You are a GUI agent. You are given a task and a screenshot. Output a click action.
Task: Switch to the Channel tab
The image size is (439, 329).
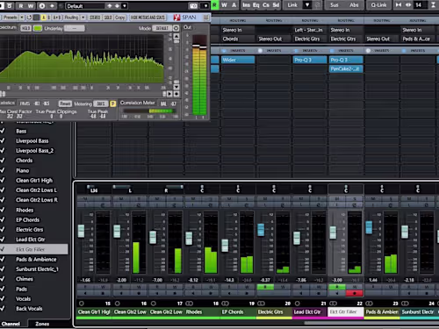point(11,324)
